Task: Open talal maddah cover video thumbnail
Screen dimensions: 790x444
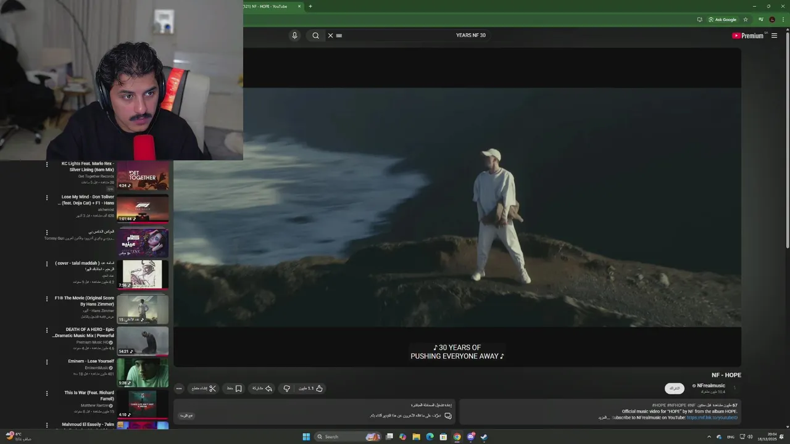Action: tap(143, 274)
